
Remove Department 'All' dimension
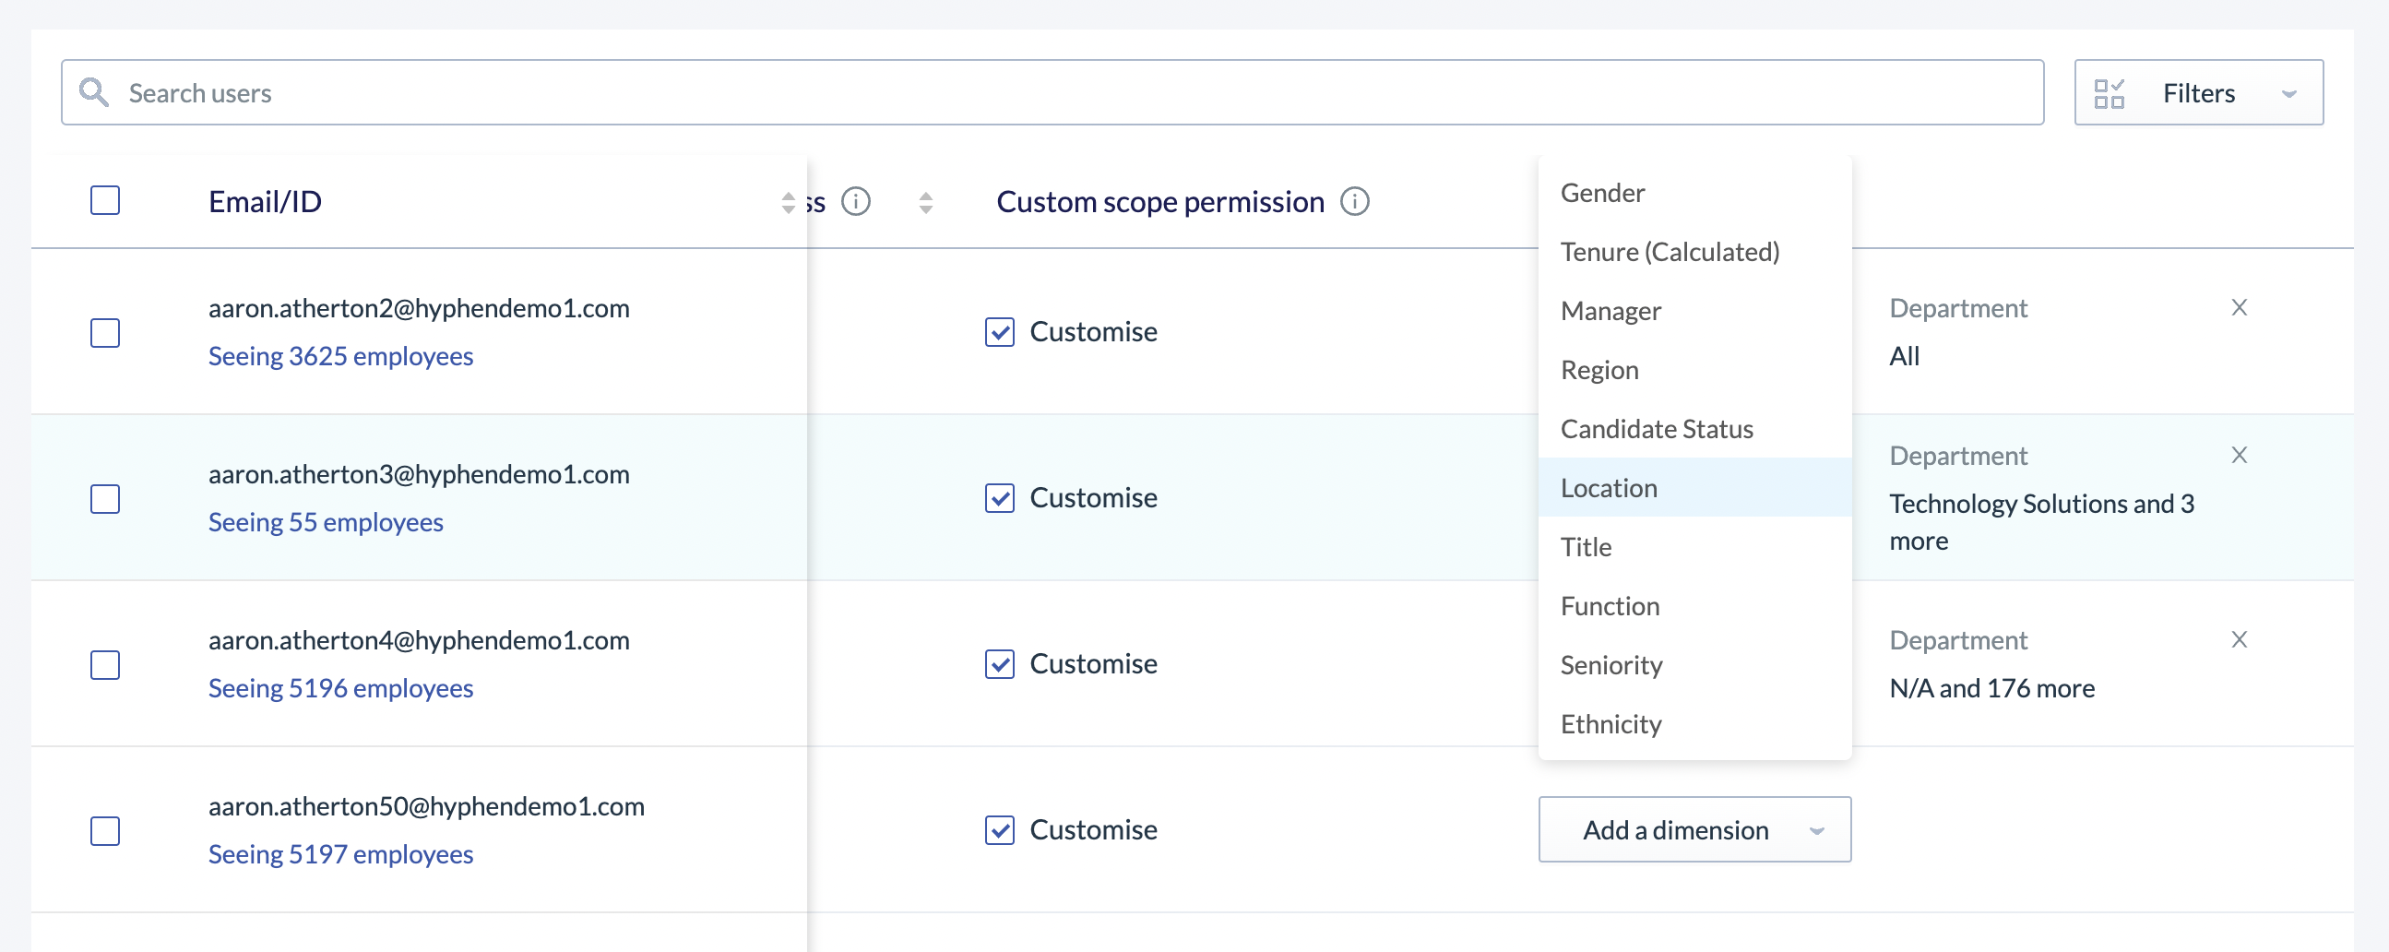(2239, 307)
